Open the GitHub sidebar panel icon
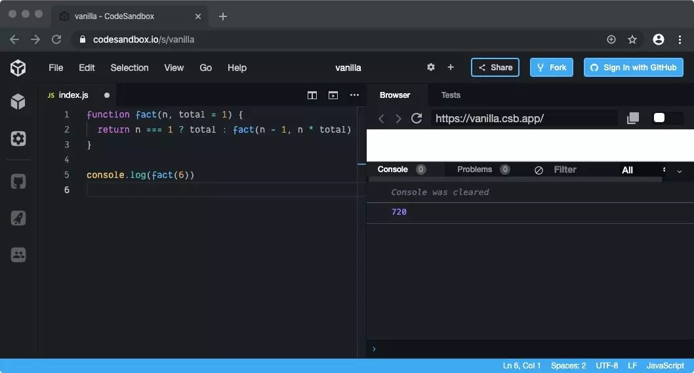The width and height of the screenshot is (694, 373). pos(18,181)
